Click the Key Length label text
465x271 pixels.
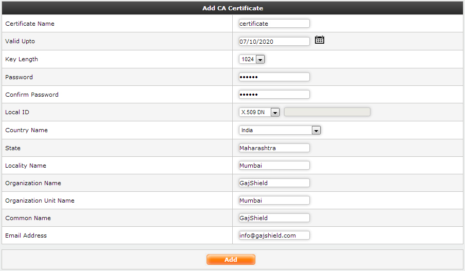pos(22,59)
